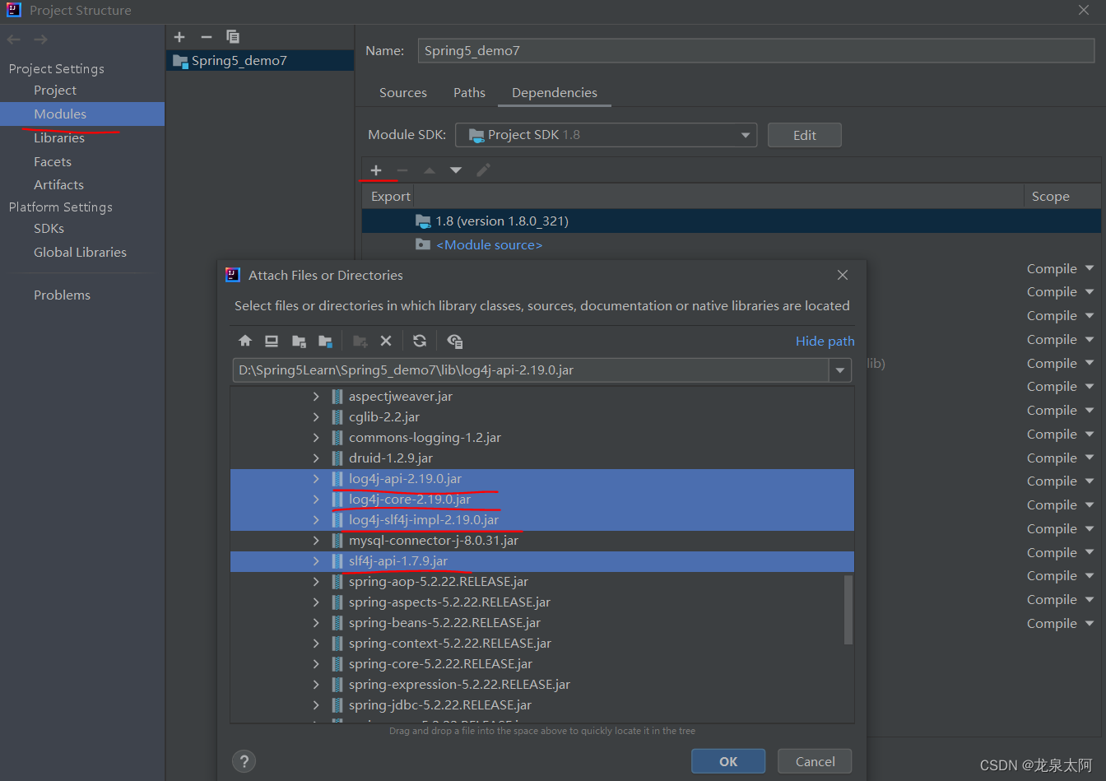Viewport: 1106px width, 781px height.
Task: Add a new module with plus icon
Action: [x=180, y=37]
